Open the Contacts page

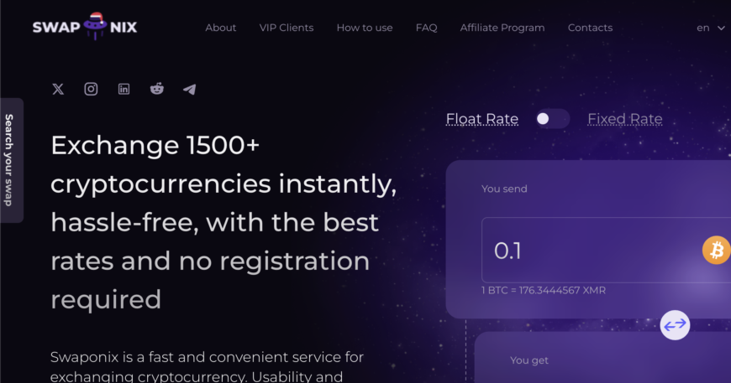(590, 28)
